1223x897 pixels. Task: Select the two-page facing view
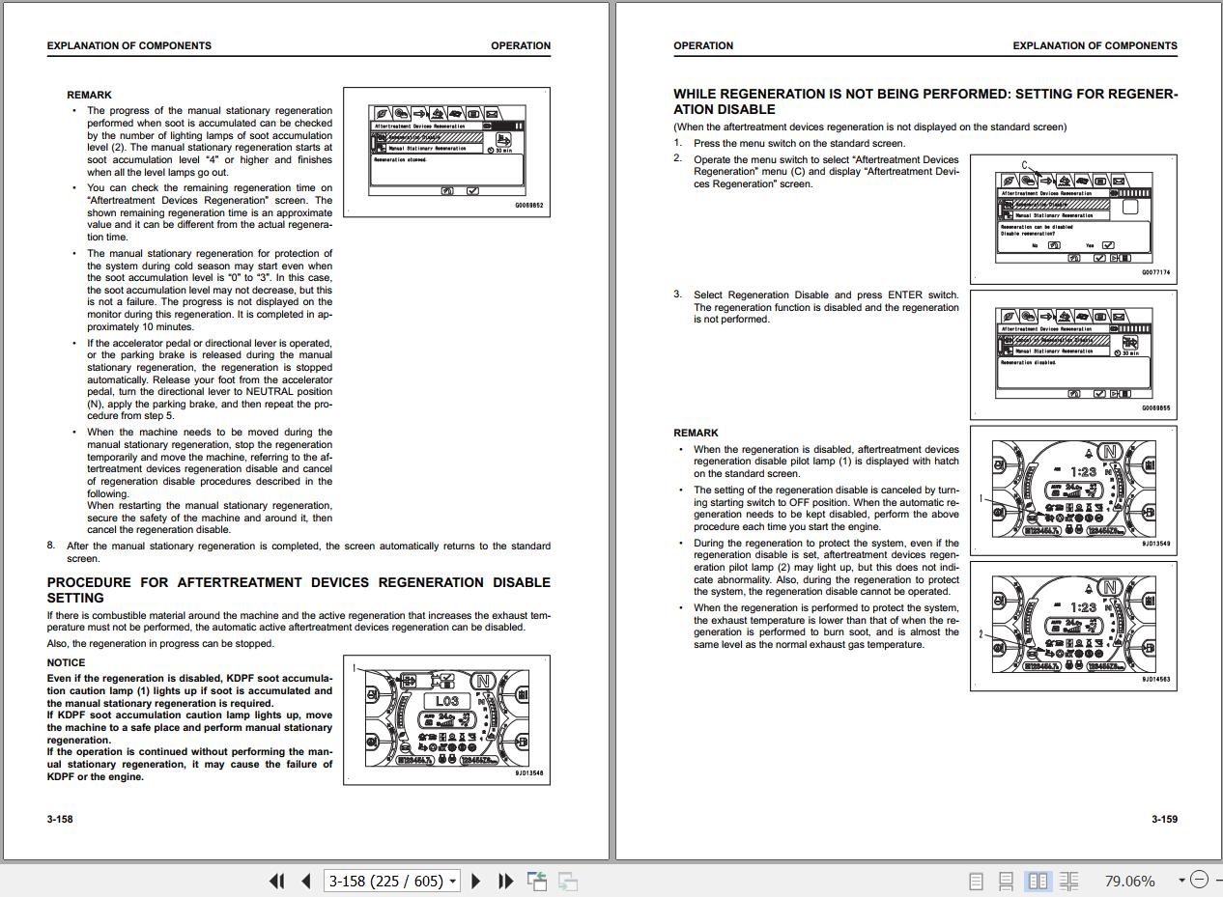tap(1038, 881)
